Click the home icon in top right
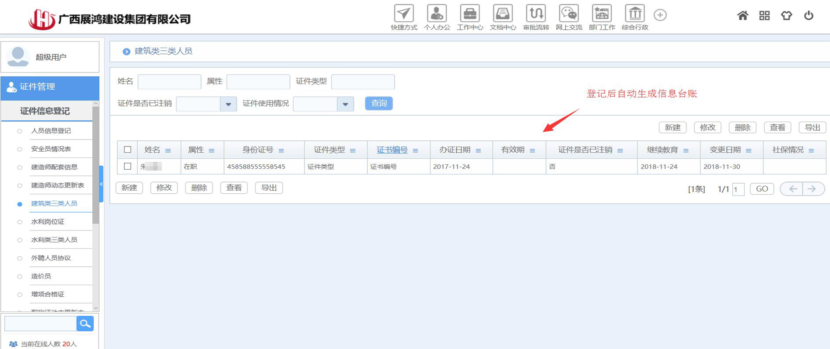The image size is (830, 349). click(742, 16)
